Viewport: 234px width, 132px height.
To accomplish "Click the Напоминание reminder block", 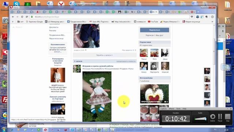I will [58, 48].
